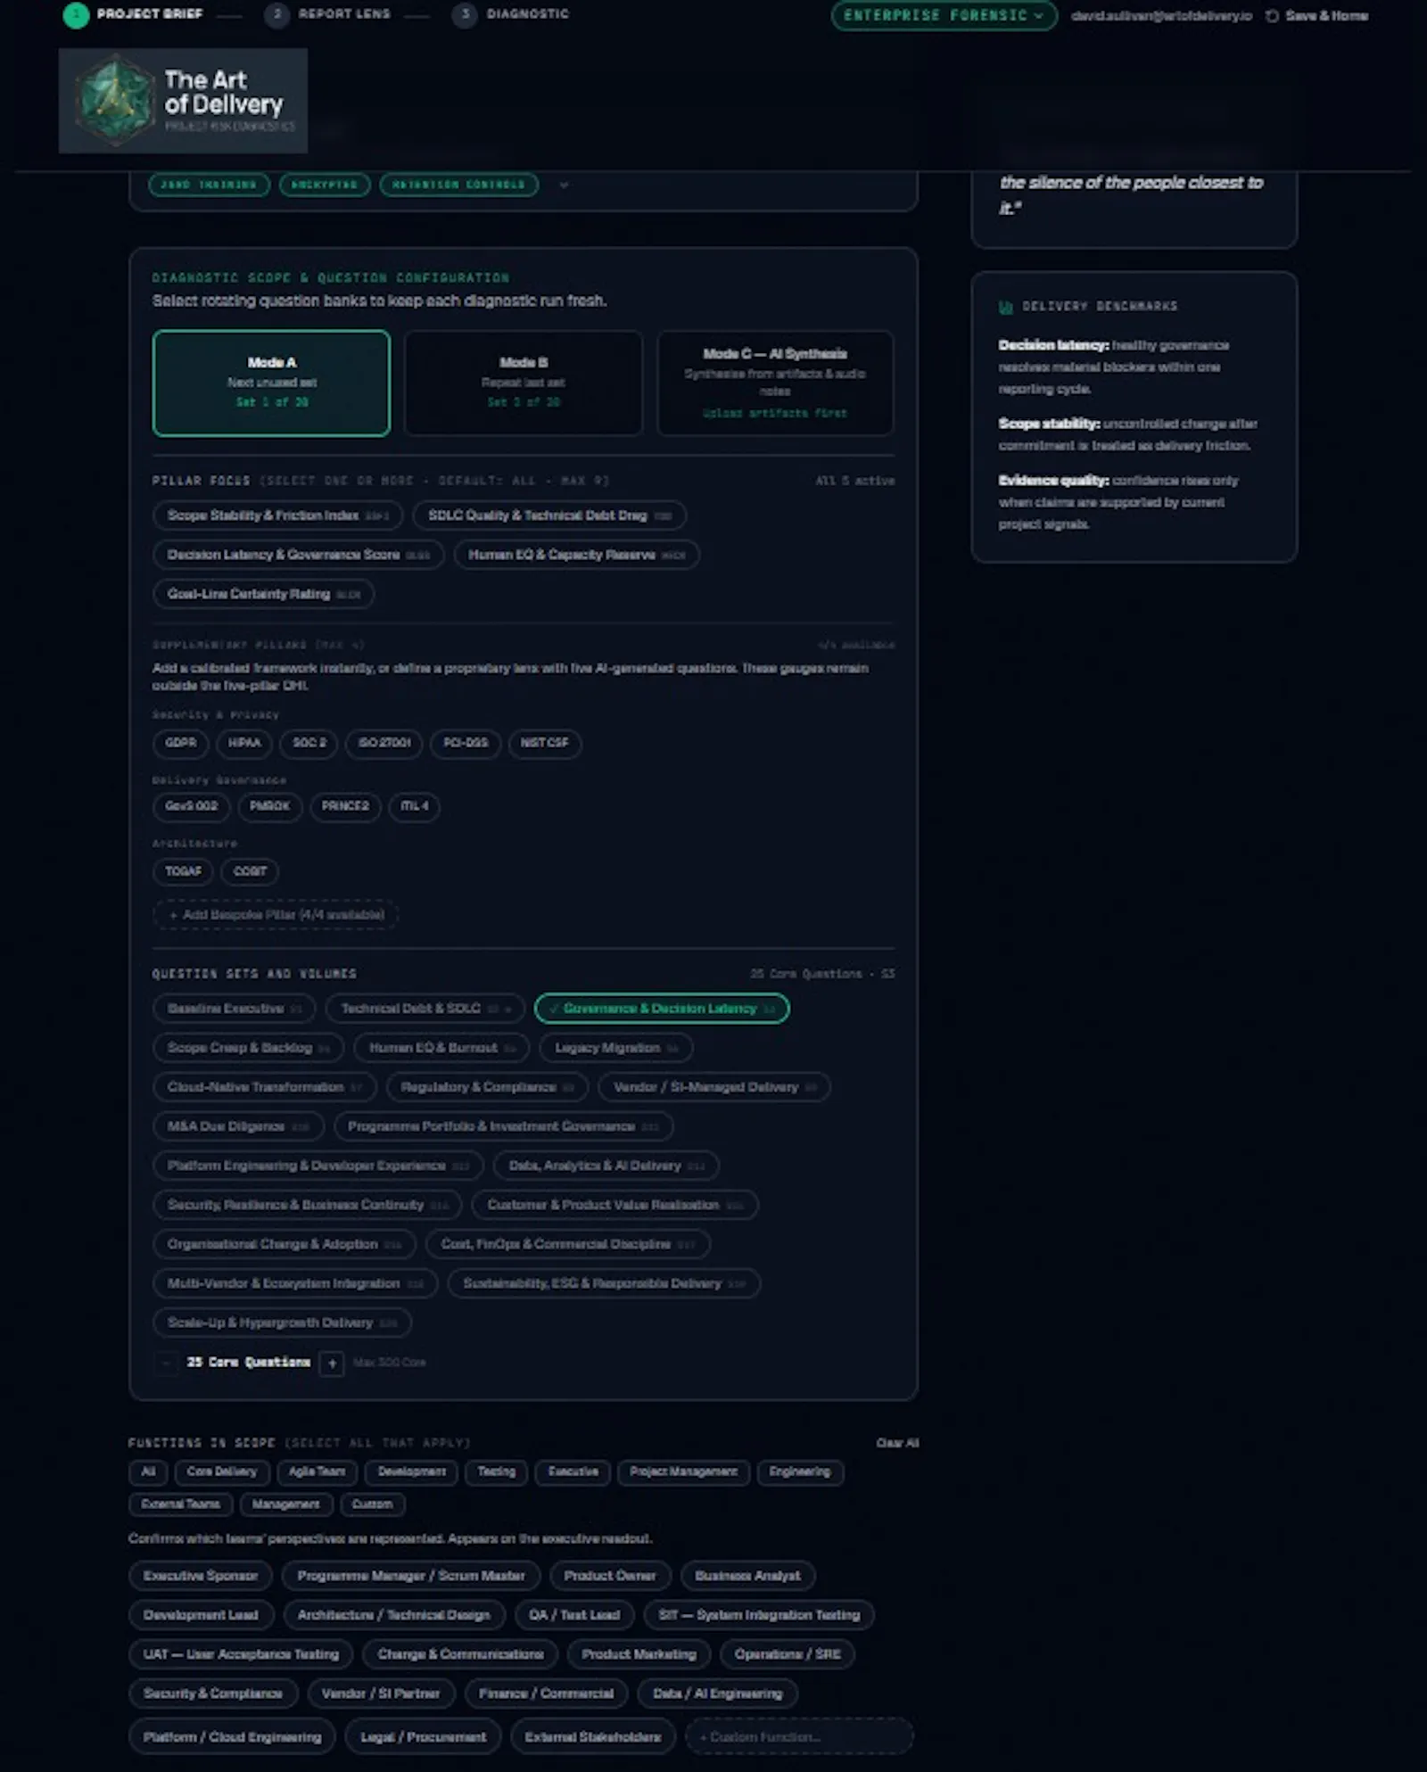Toggle Scope Stability & Friction Index pillar

coord(277,515)
